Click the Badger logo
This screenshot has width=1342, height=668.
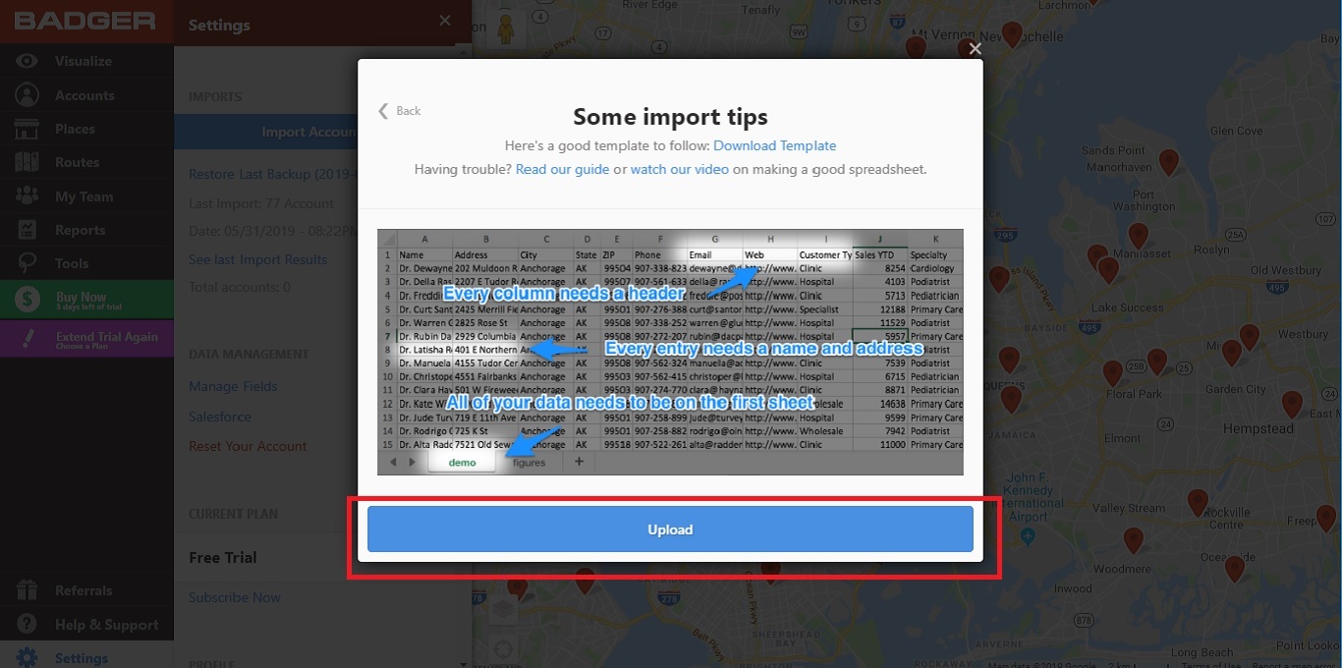pos(84,21)
